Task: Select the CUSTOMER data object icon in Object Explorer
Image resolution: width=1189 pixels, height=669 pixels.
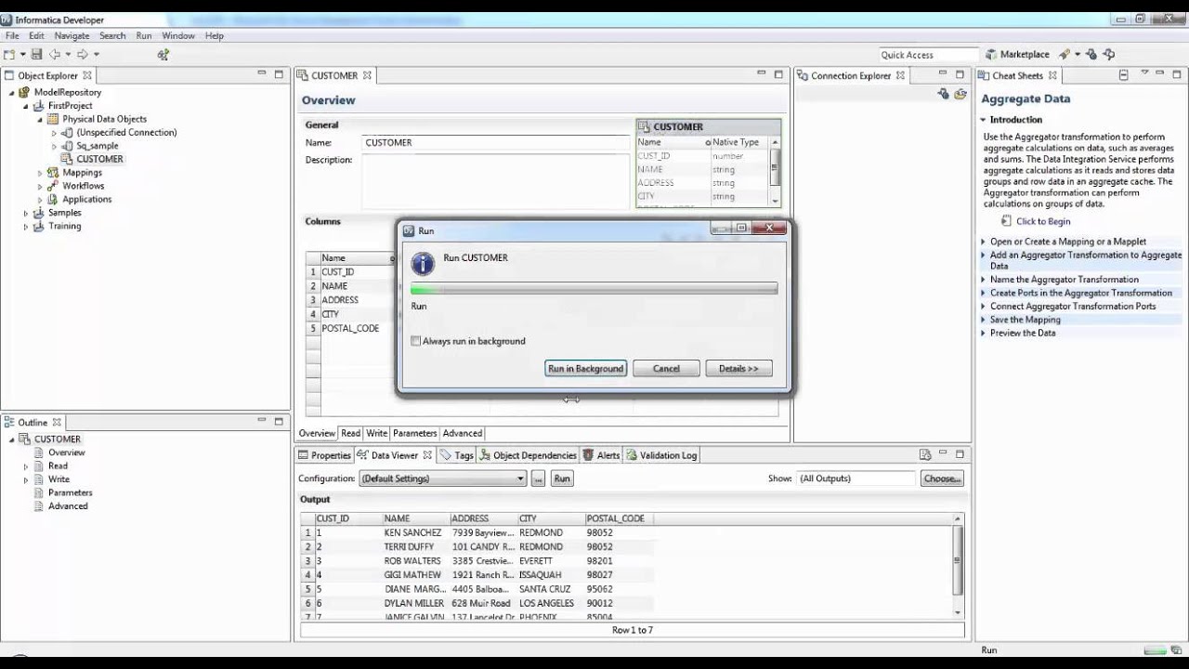Action: (x=68, y=159)
